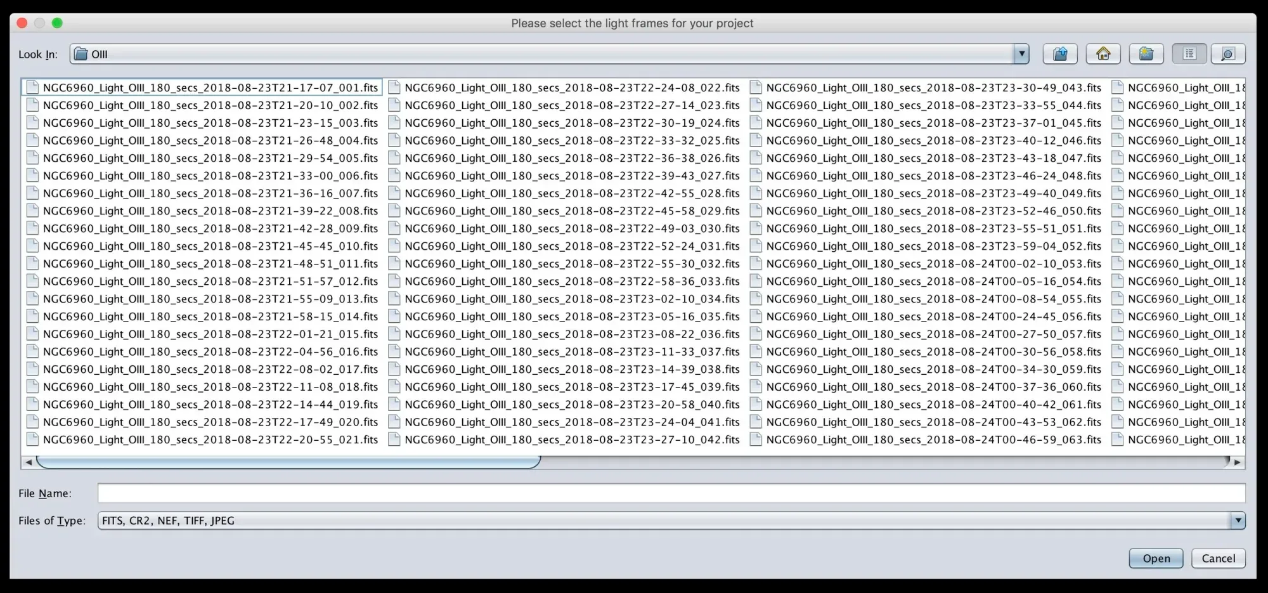1268x593 pixels.
Task: Click file icon for 24T00-46-59_063.fits
Action: (756, 440)
